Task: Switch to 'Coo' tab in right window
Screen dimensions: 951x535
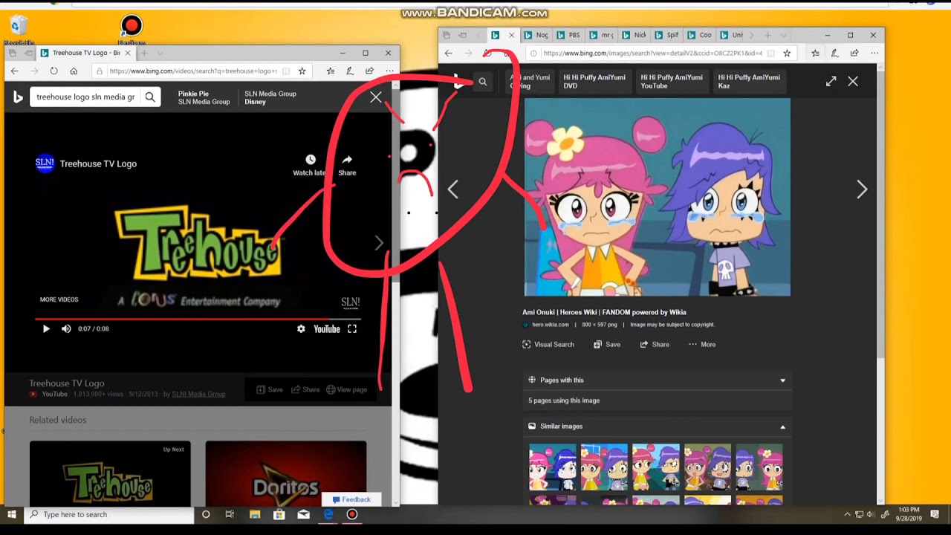Action: pos(700,35)
